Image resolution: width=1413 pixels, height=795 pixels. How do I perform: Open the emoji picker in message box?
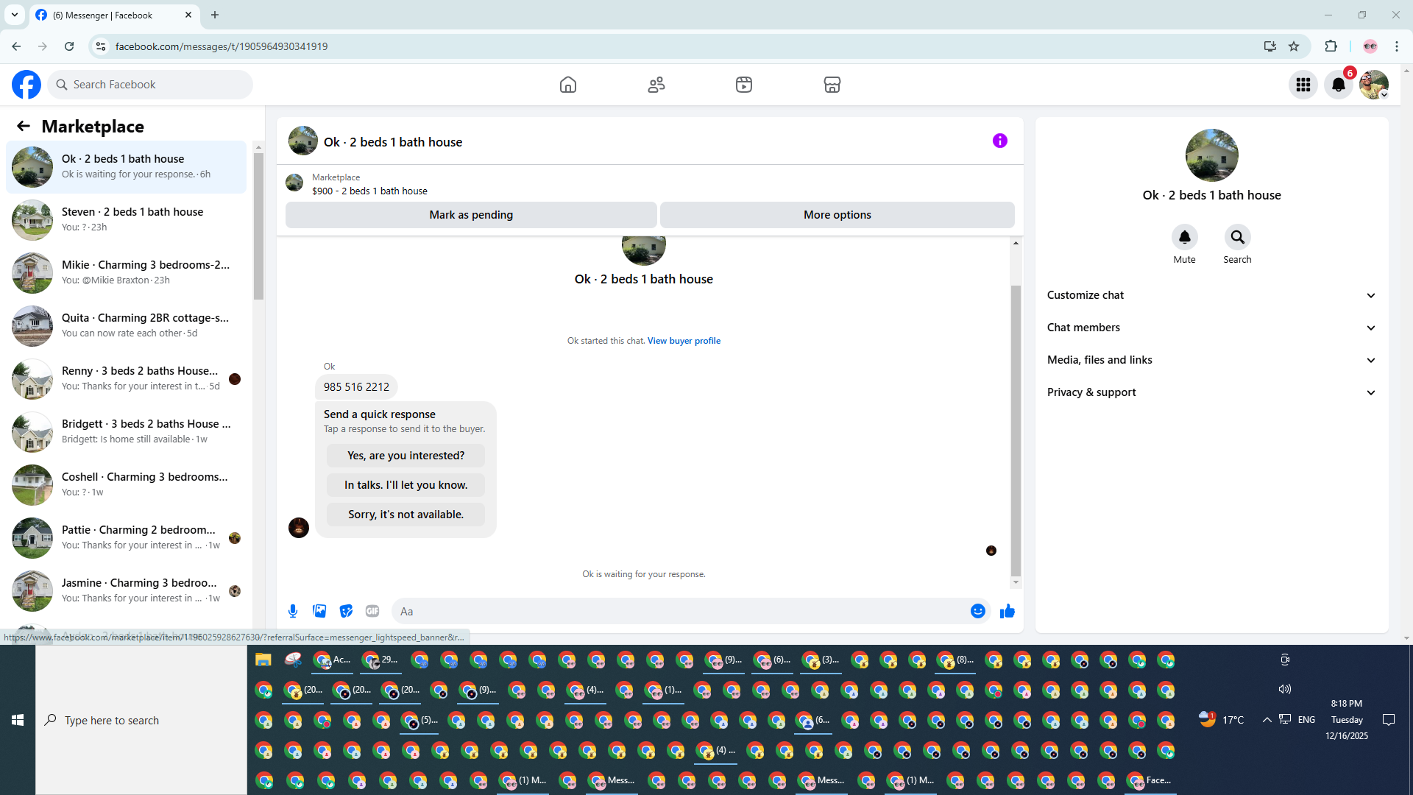978,611
